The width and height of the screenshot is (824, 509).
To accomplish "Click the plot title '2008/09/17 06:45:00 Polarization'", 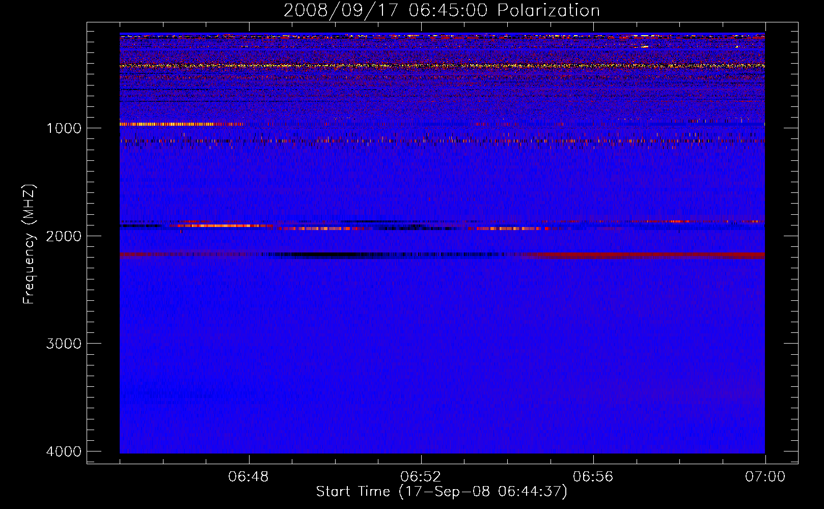I will 442,11.
